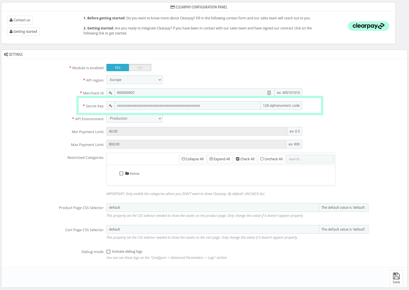This screenshot has width=409, height=290.
Task: Edit the Cart Page CSS Selector field
Action: (213, 229)
